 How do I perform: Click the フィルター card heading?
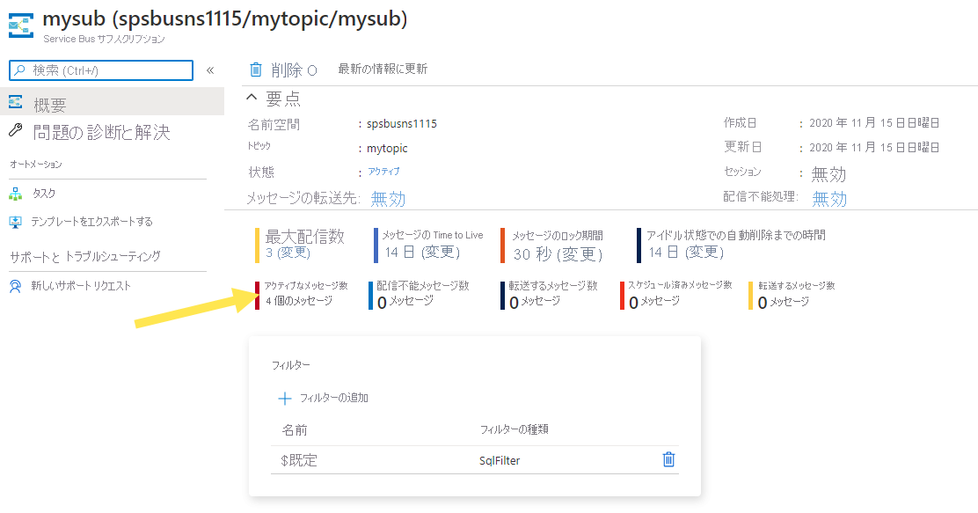click(290, 365)
